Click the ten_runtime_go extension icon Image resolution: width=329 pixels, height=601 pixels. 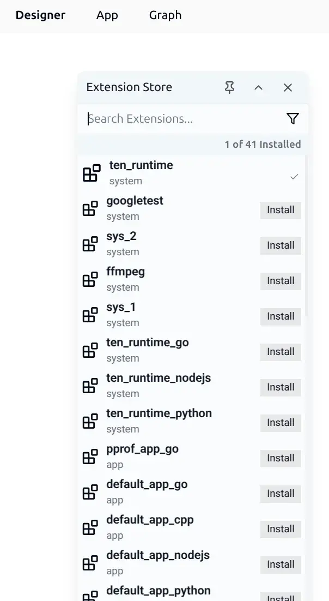coord(90,350)
